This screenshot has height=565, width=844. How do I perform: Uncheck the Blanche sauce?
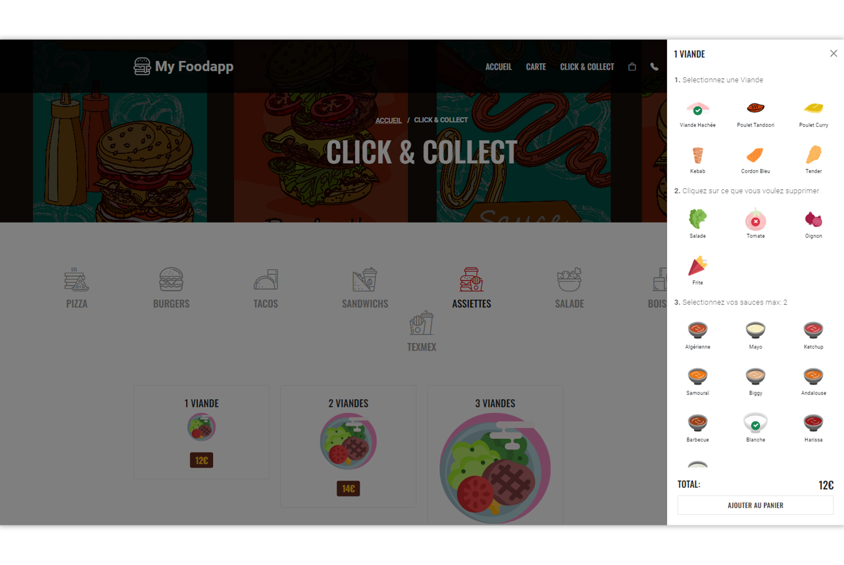pyautogui.click(x=755, y=428)
